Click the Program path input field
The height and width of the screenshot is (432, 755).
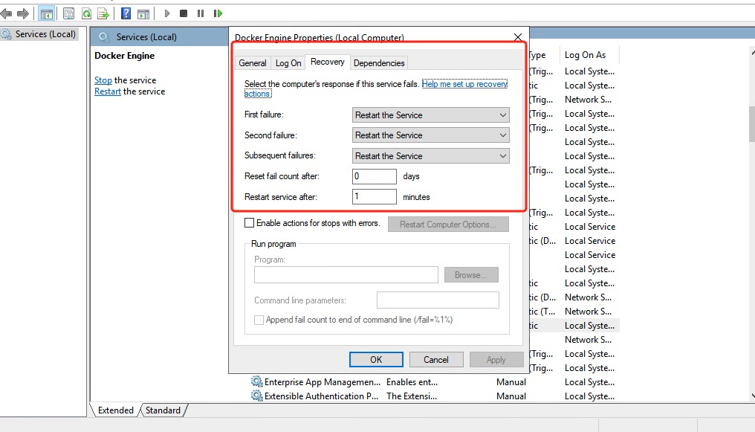(346, 274)
